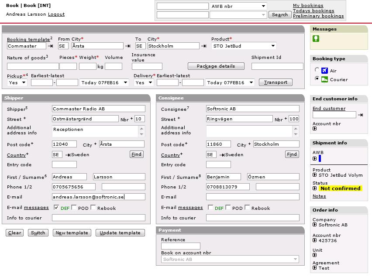Viewport: 372px width, 277px height.
Task: Click the blue Air airplane icon
Action: [324, 70]
